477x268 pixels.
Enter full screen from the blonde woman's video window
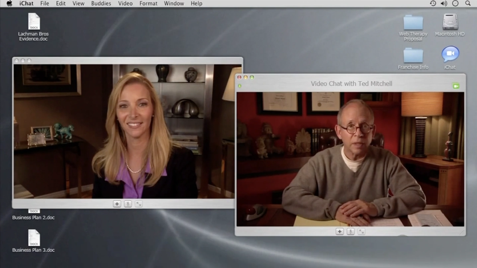[139, 204]
